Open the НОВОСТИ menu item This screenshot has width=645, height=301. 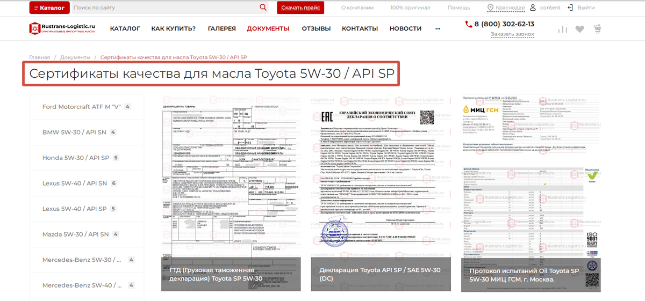(x=405, y=28)
